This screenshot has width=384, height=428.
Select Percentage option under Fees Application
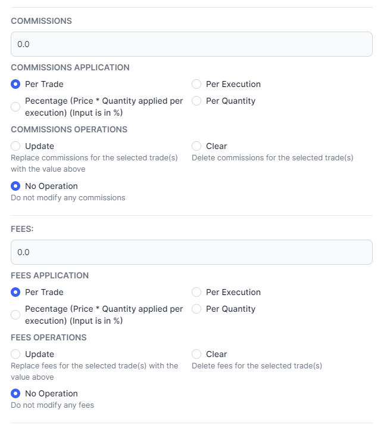coord(16,315)
